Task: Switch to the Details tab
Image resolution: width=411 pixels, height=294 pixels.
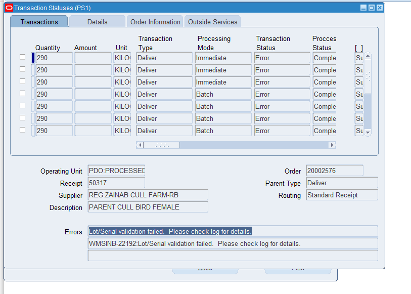Action: 97,22
